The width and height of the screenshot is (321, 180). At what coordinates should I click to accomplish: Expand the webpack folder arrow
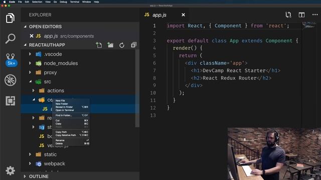tap(30, 163)
